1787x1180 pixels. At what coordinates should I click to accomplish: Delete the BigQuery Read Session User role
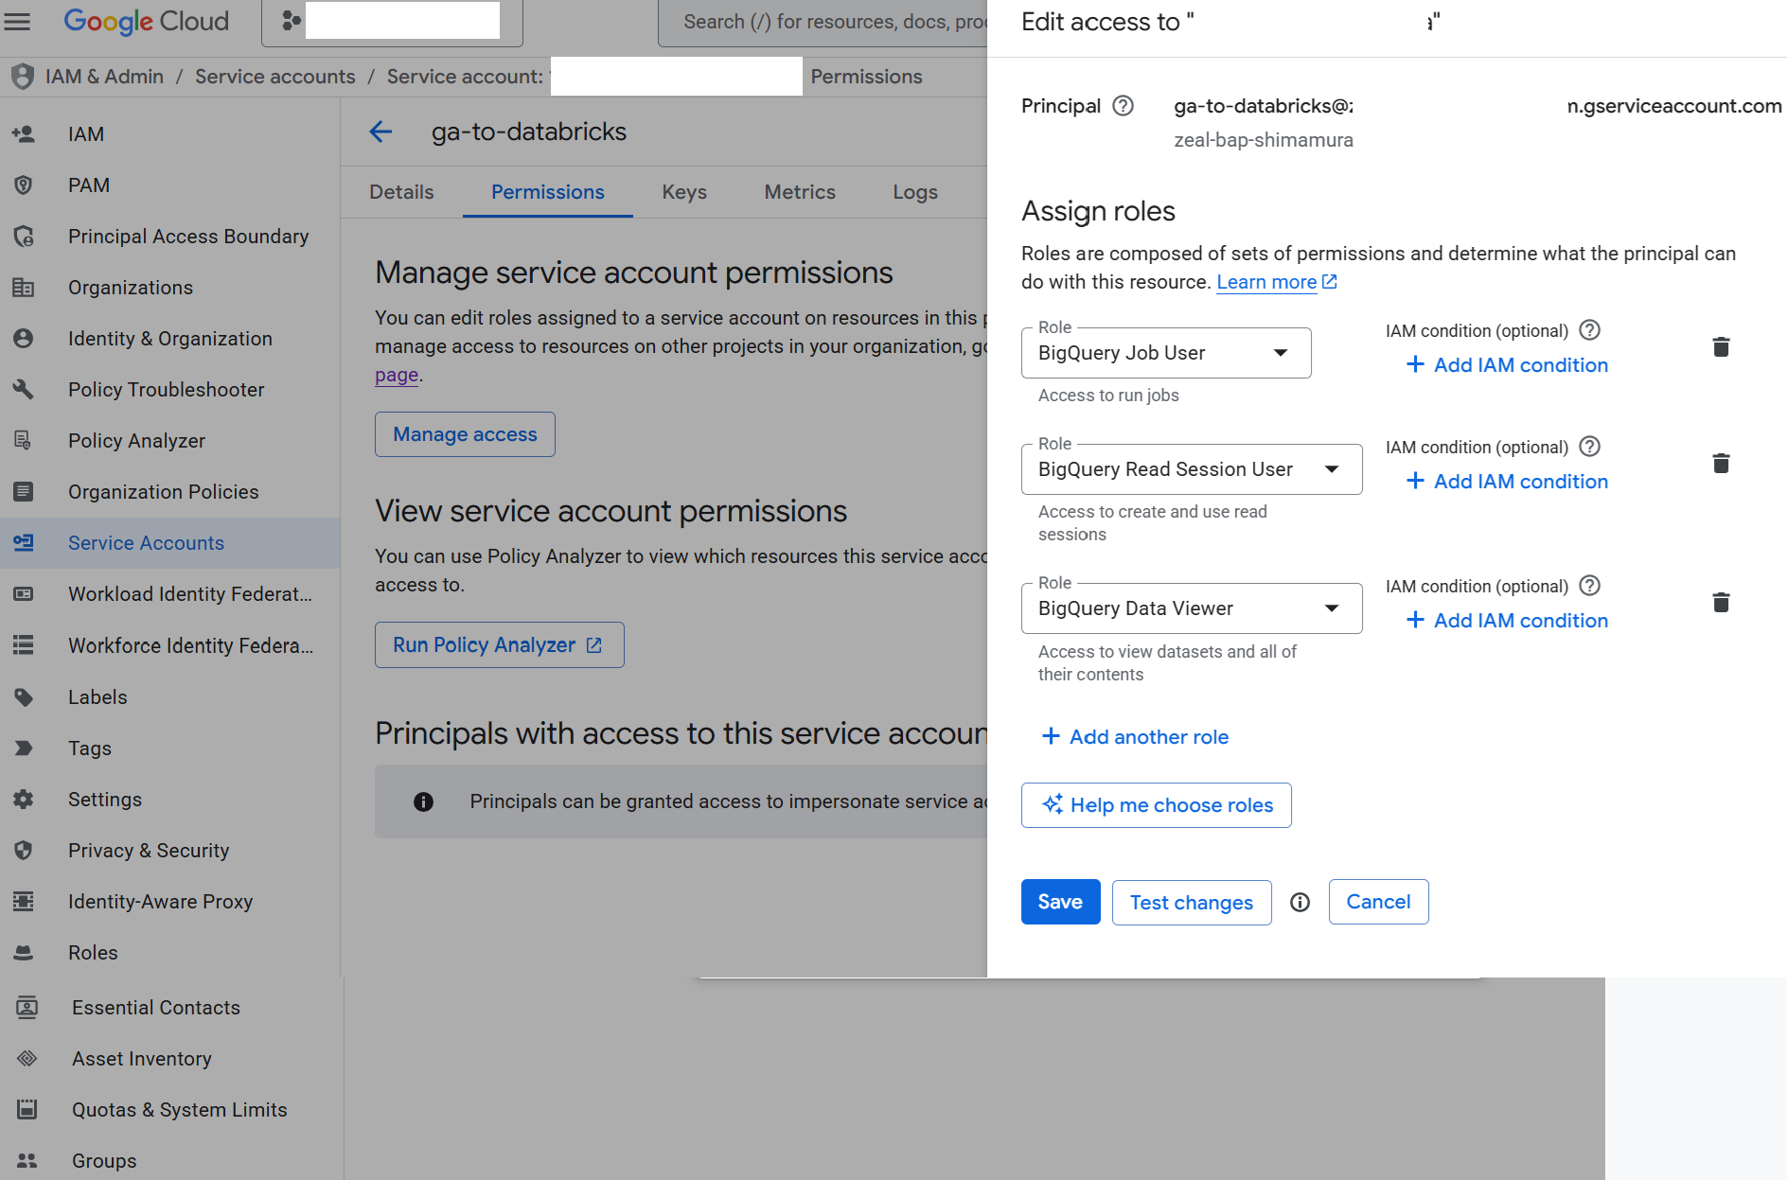coord(1721,464)
